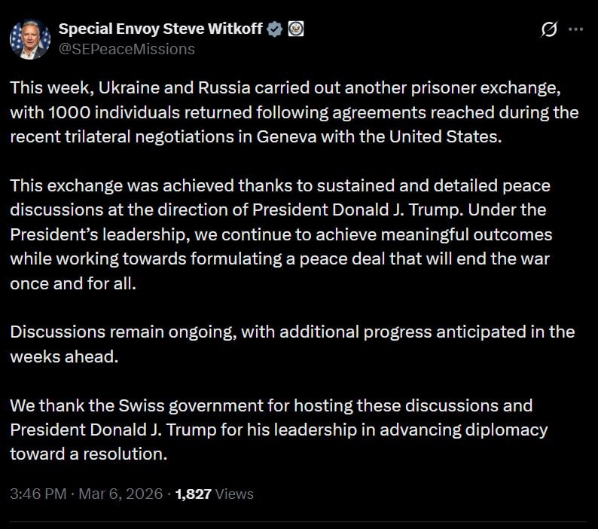Open the three-dot More options menu
The width and height of the screenshot is (598, 529).
pyautogui.click(x=575, y=30)
